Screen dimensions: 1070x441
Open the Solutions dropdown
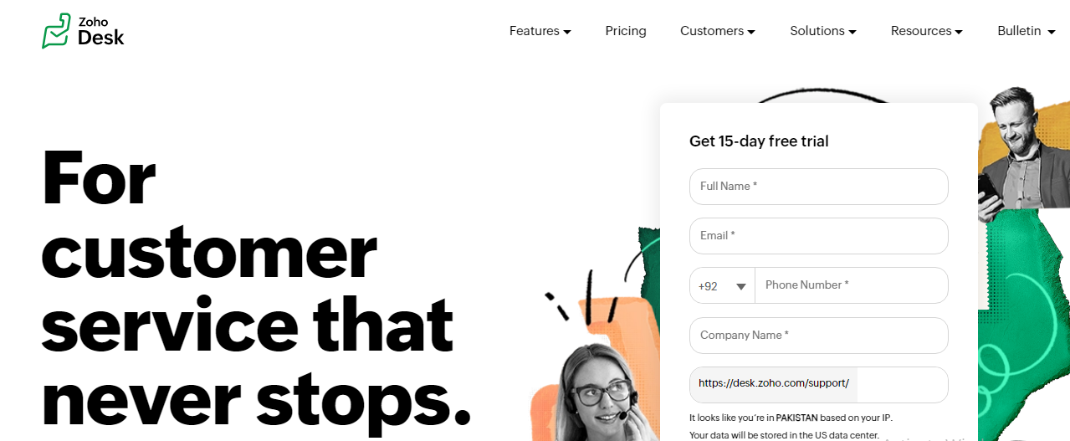point(823,31)
